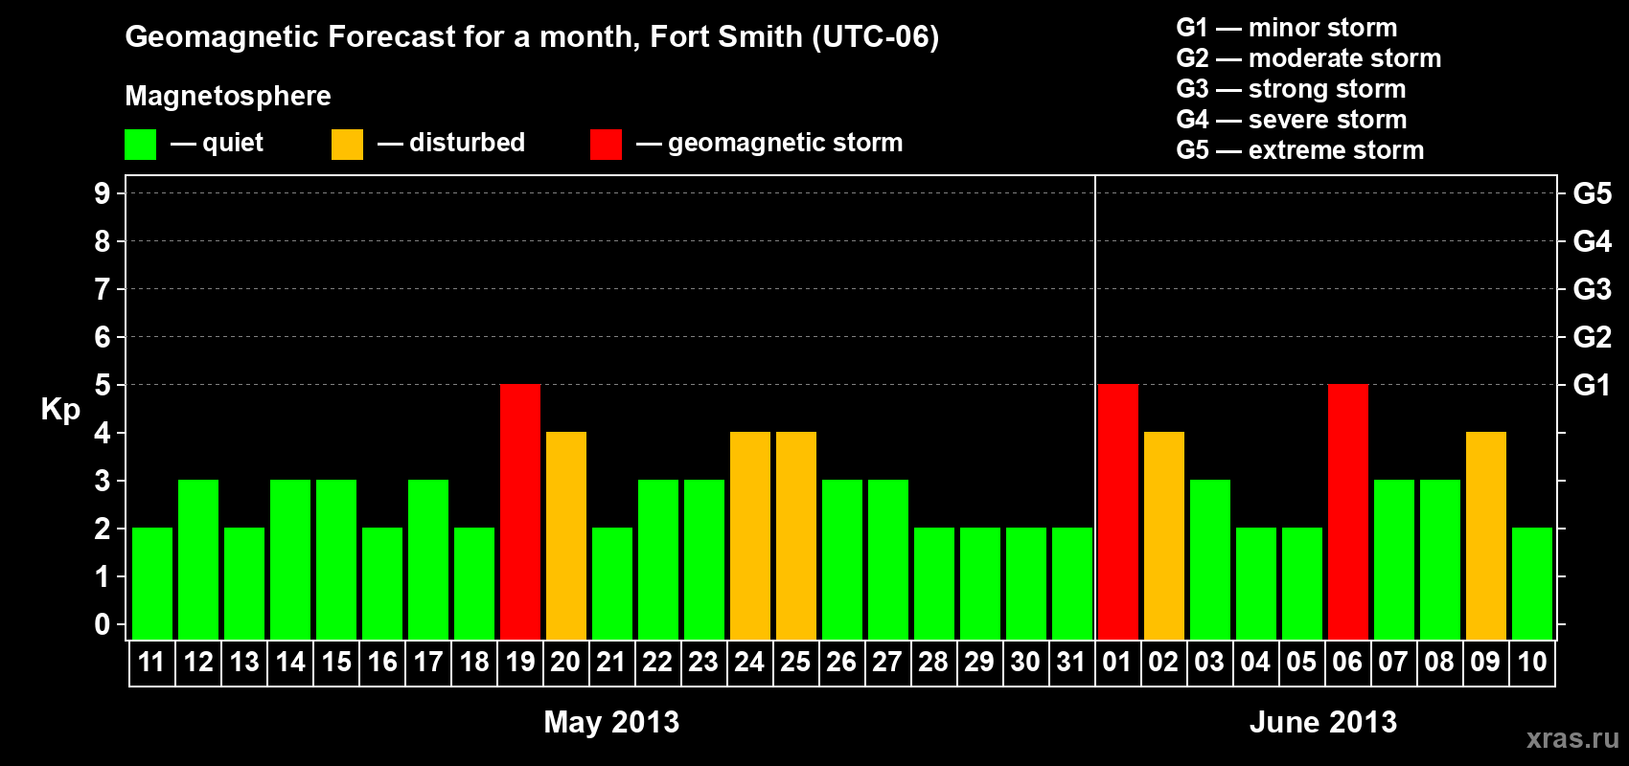Click the date label 16
This screenshot has height=766, width=1629.
click(382, 663)
